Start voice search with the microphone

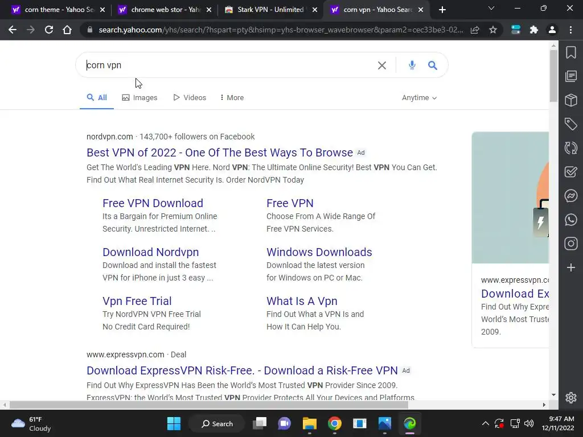coord(412,65)
